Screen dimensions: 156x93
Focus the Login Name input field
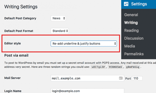(87, 91)
